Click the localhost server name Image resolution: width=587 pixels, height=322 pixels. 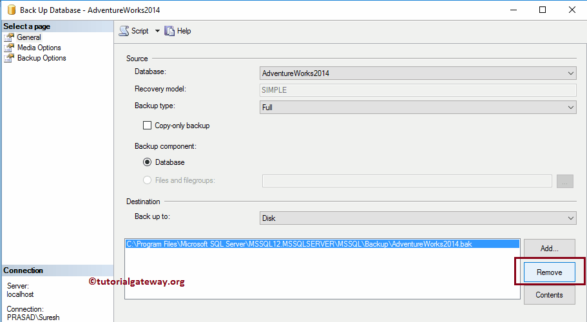point(20,294)
